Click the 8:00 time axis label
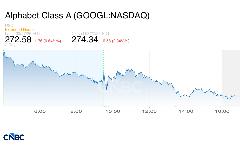Viewport: 240px width, 150px height. 76,111
